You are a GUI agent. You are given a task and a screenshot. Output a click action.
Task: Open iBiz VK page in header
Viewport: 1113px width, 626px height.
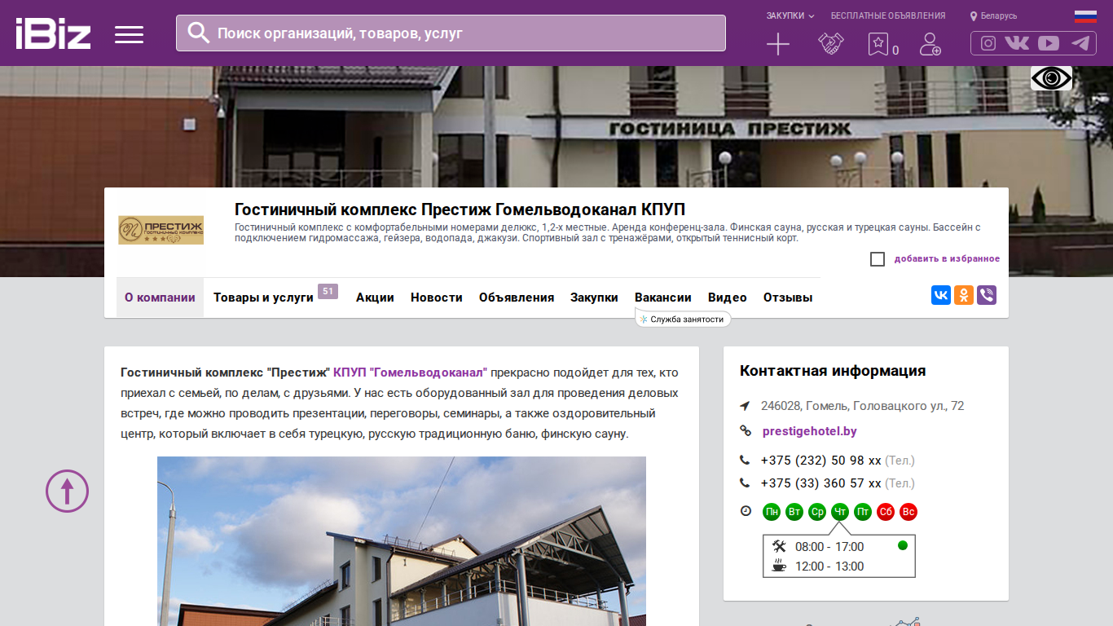pos(1017,43)
